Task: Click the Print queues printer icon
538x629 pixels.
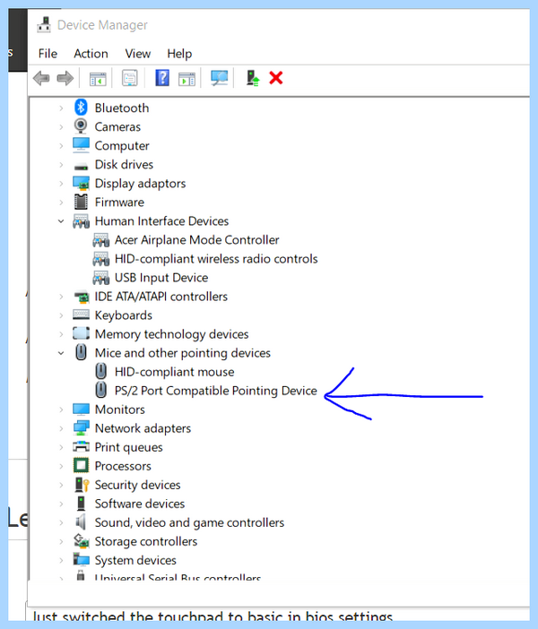Action: (81, 446)
